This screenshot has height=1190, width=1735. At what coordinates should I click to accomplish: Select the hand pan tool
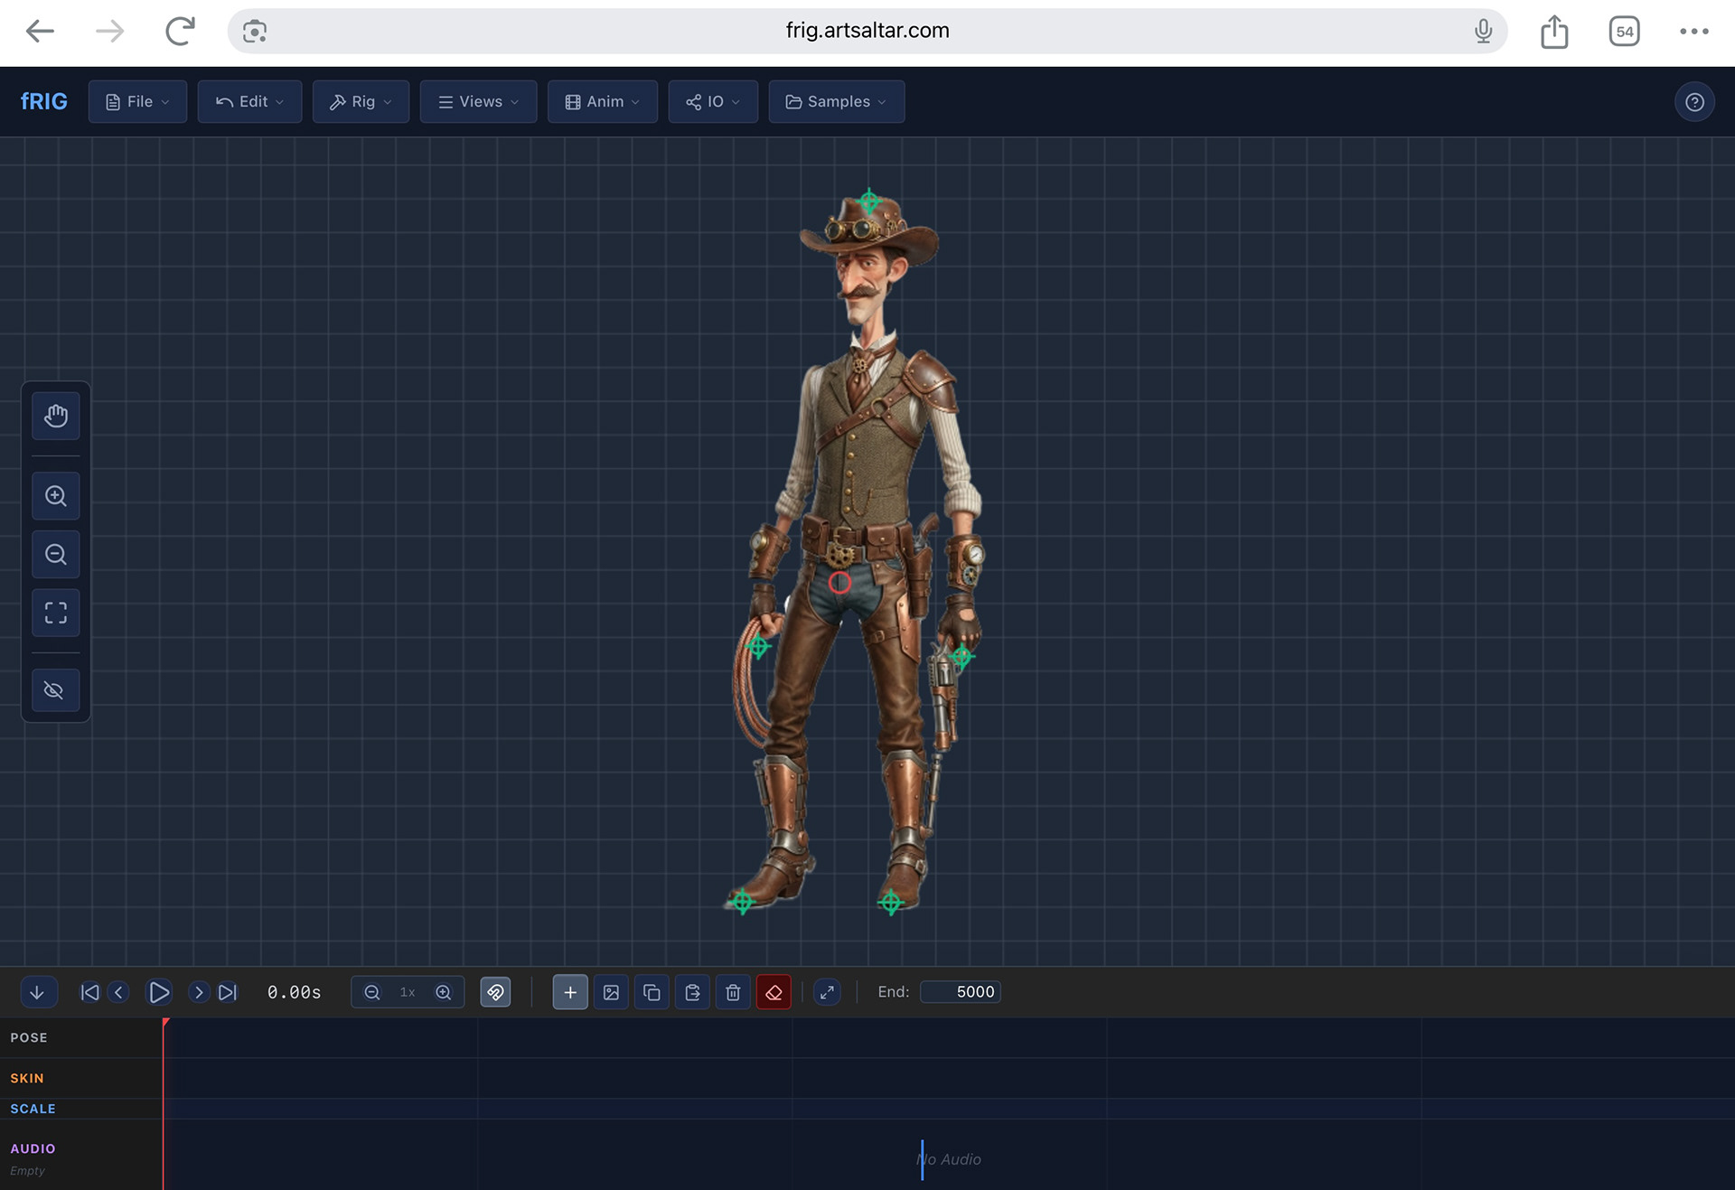pos(56,416)
